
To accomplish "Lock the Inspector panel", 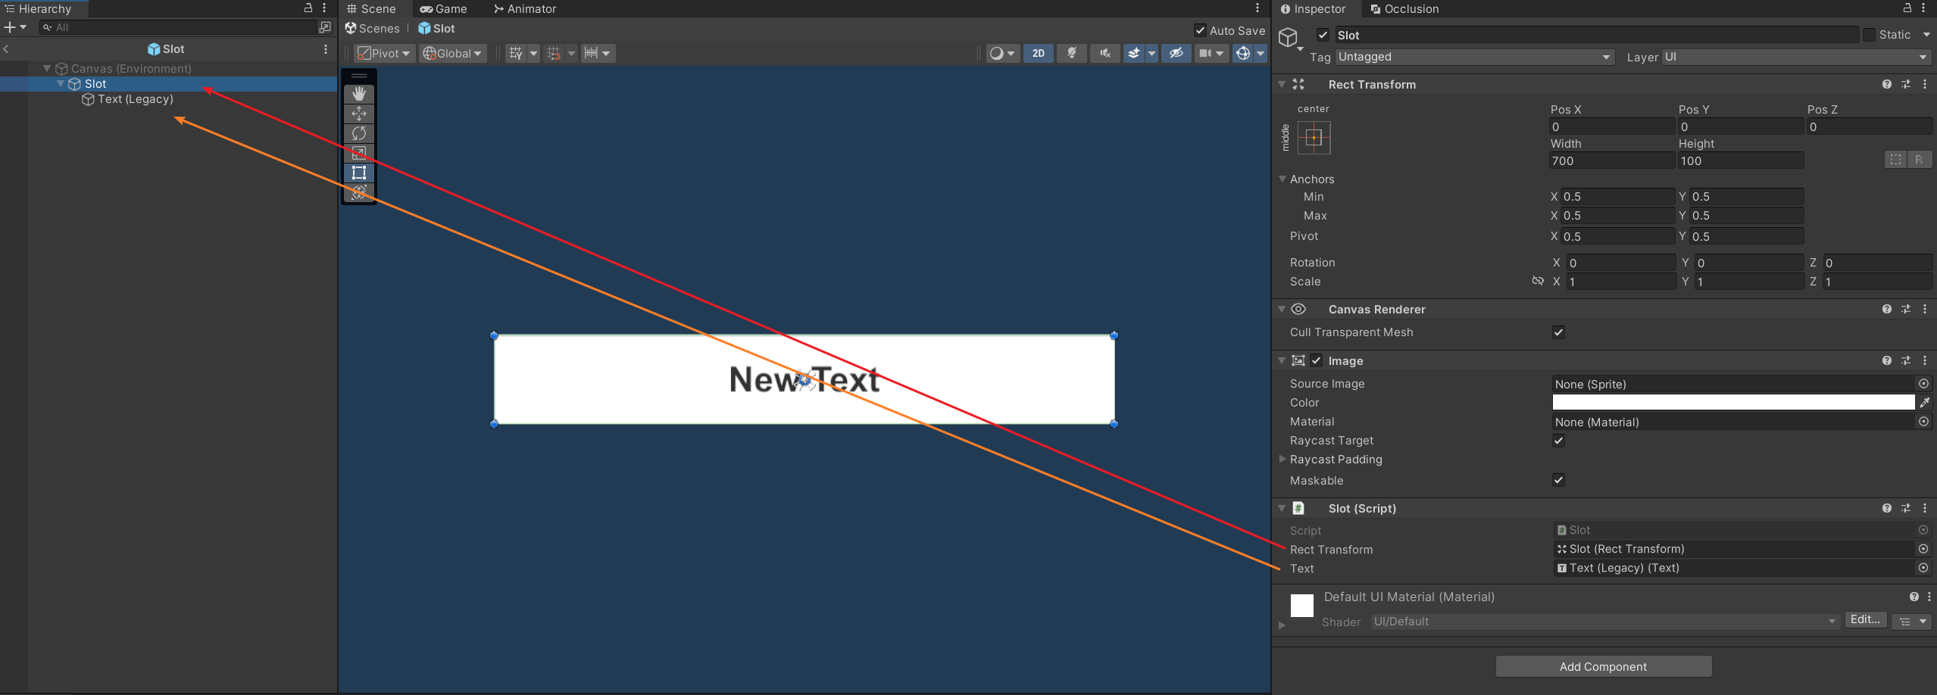I will (1907, 8).
